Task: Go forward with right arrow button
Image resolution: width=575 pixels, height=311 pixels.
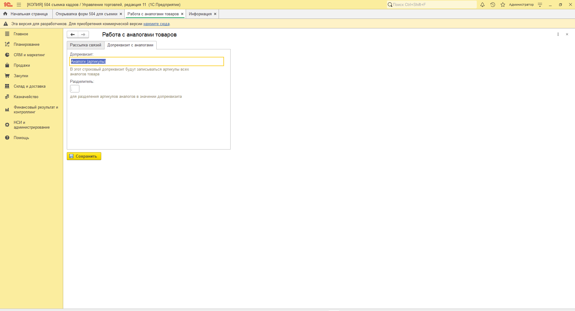Action: pos(83,34)
